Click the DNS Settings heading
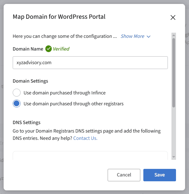 [27, 123]
